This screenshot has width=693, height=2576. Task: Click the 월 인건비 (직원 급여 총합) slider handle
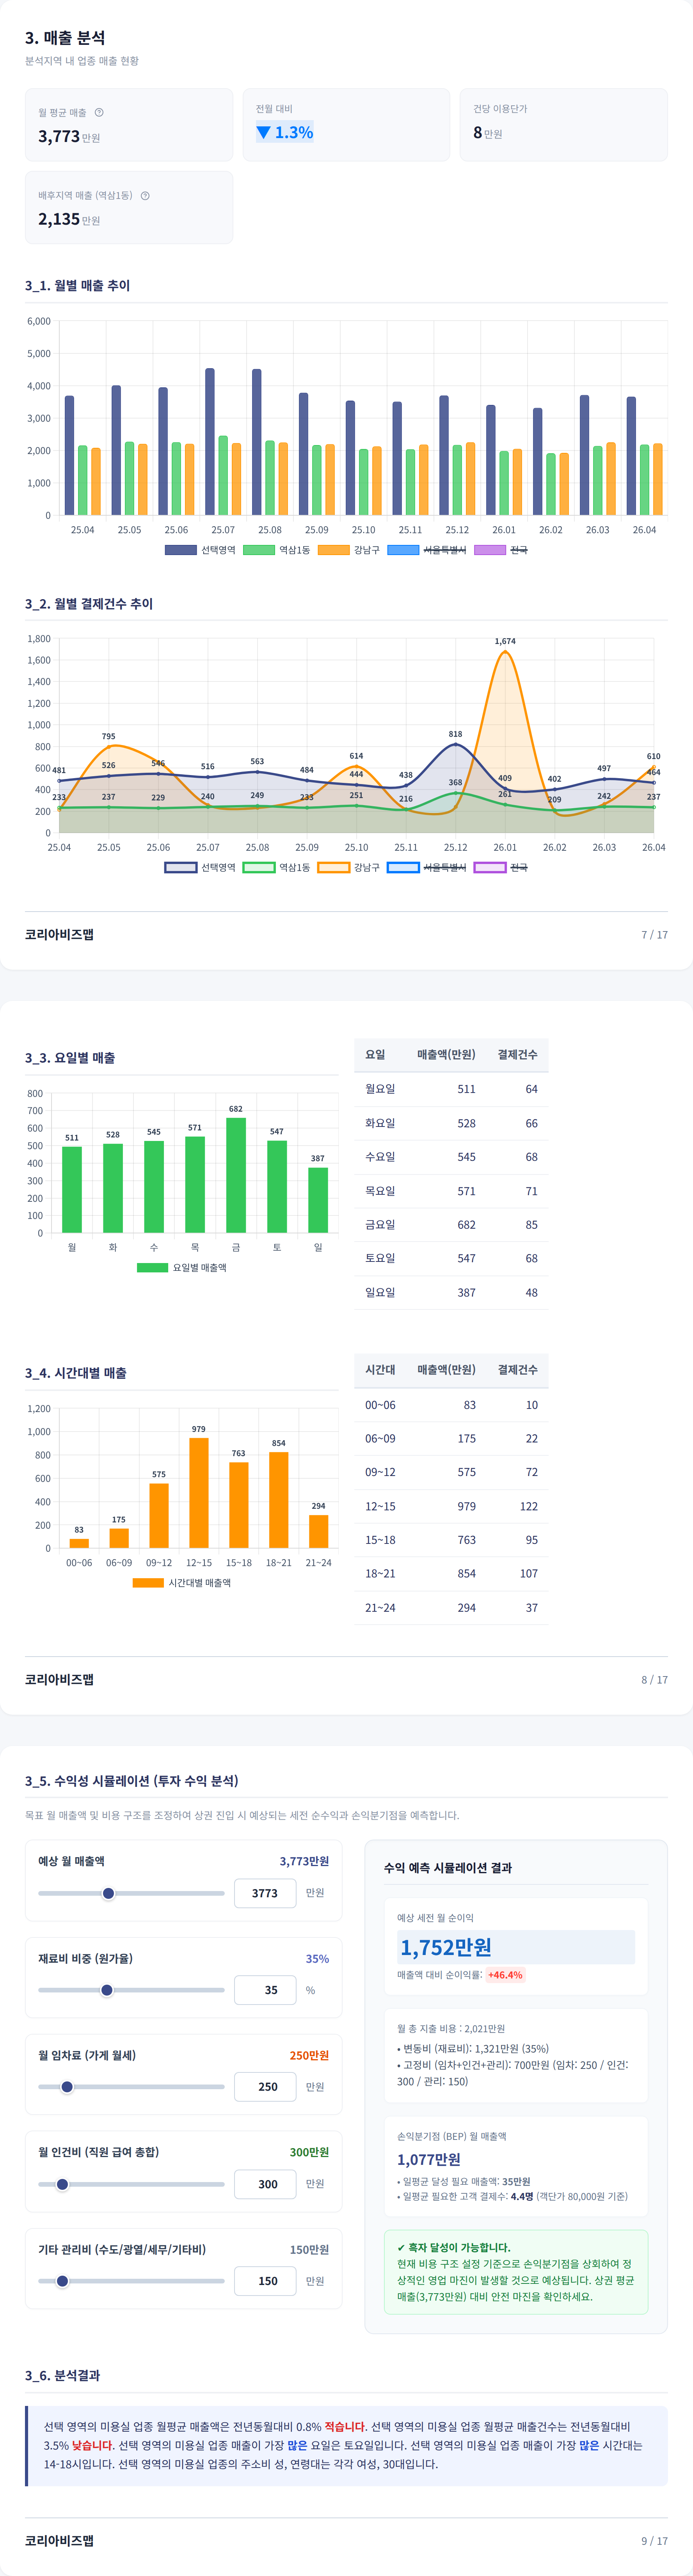[62, 2184]
